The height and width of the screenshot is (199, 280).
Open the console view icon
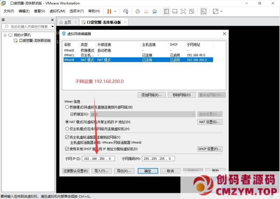coord(203,11)
